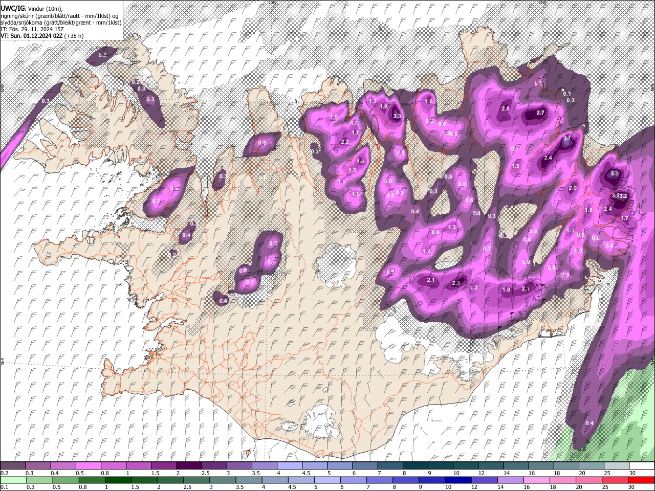Pick top legend swatch between 8 and 9
This screenshot has height=491, width=655.
click(x=416, y=466)
